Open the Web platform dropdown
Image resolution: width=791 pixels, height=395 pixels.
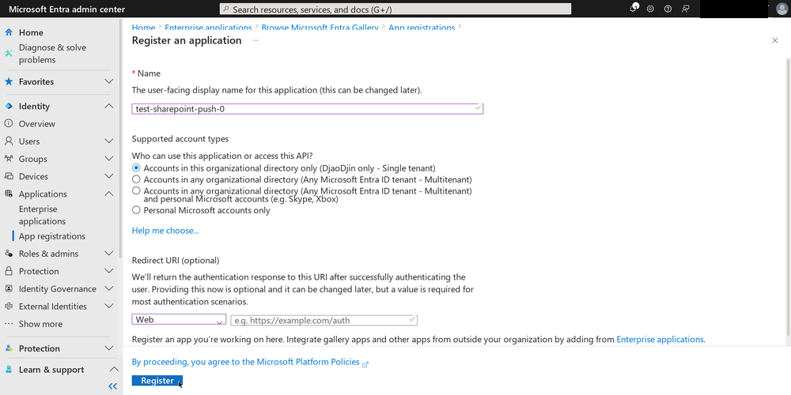point(179,319)
